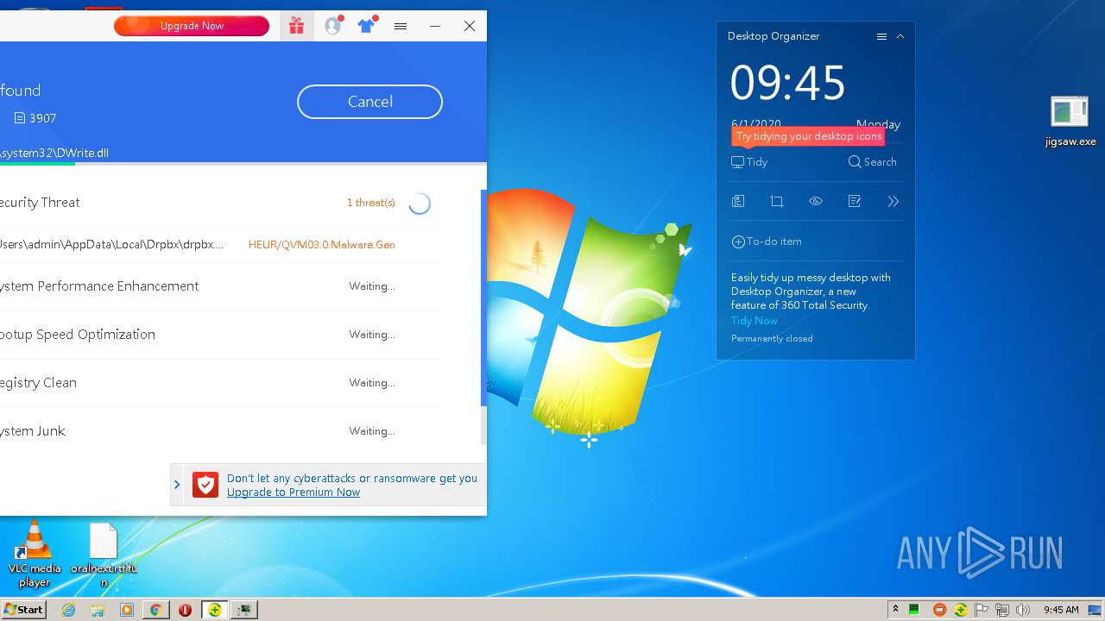The height and width of the screenshot is (621, 1105).
Task: Select the System Performance Enhancement row
Action: [x=221, y=286]
